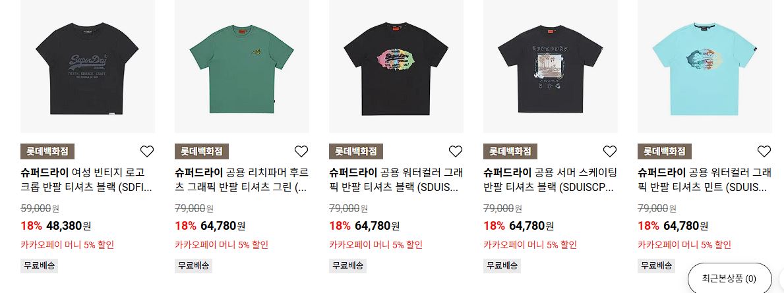Favorite the women's vintage logo crop tee with heart
The image size is (784, 293).
pos(147,151)
